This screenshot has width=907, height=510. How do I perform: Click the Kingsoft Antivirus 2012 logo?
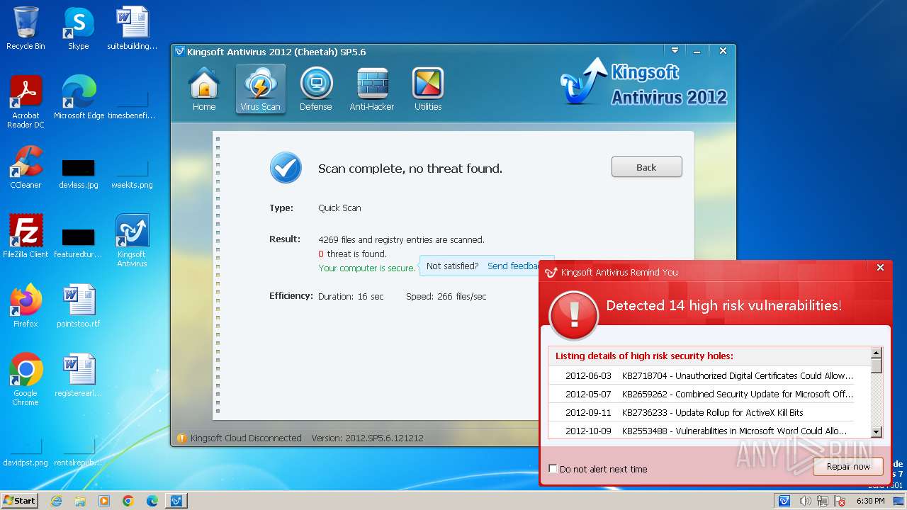pos(643,83)
